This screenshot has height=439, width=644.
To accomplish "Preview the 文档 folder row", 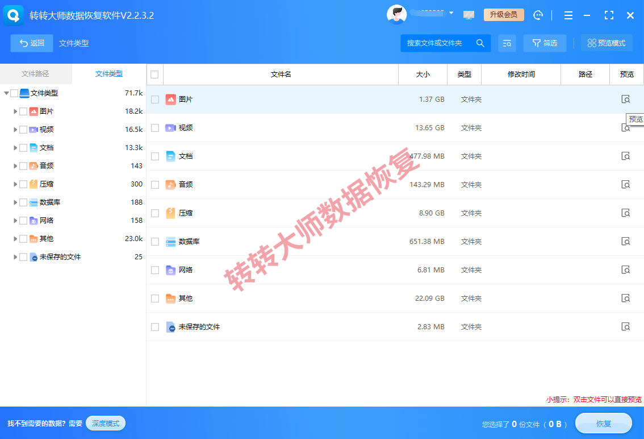I will click(x=625, y=156).
